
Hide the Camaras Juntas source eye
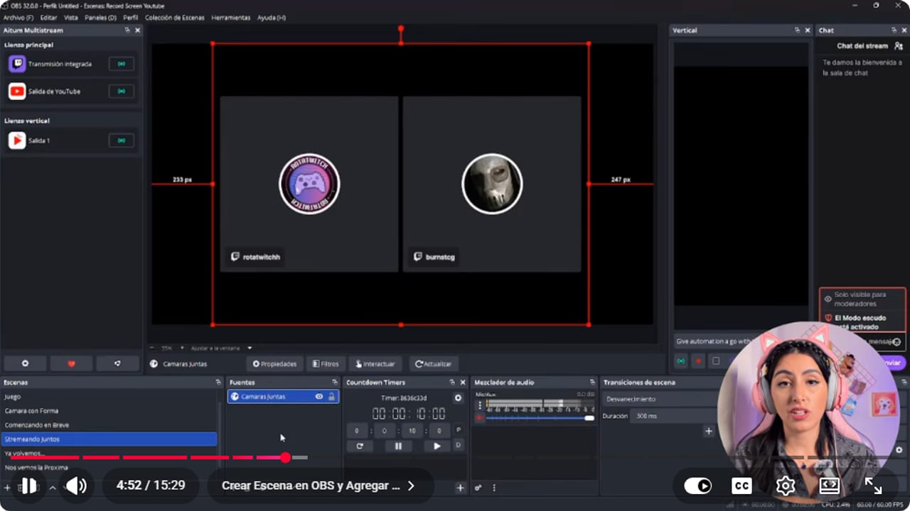319,397
